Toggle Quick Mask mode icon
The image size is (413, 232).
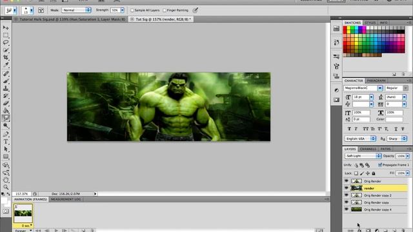(6, 211)
